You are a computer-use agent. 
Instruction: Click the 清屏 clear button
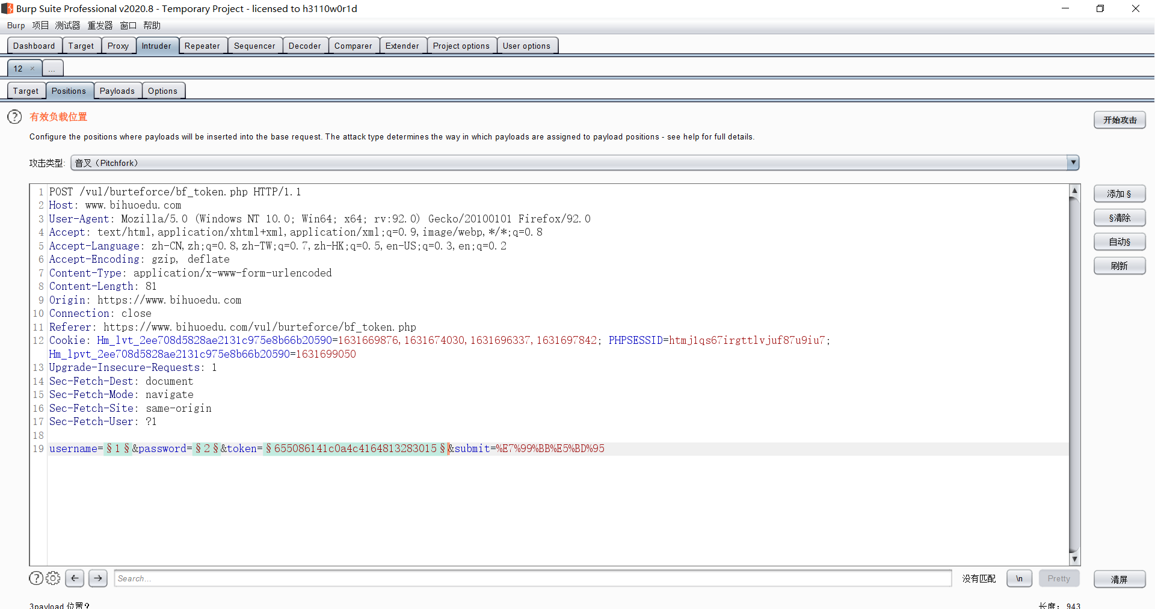[x=1120, y=580]
